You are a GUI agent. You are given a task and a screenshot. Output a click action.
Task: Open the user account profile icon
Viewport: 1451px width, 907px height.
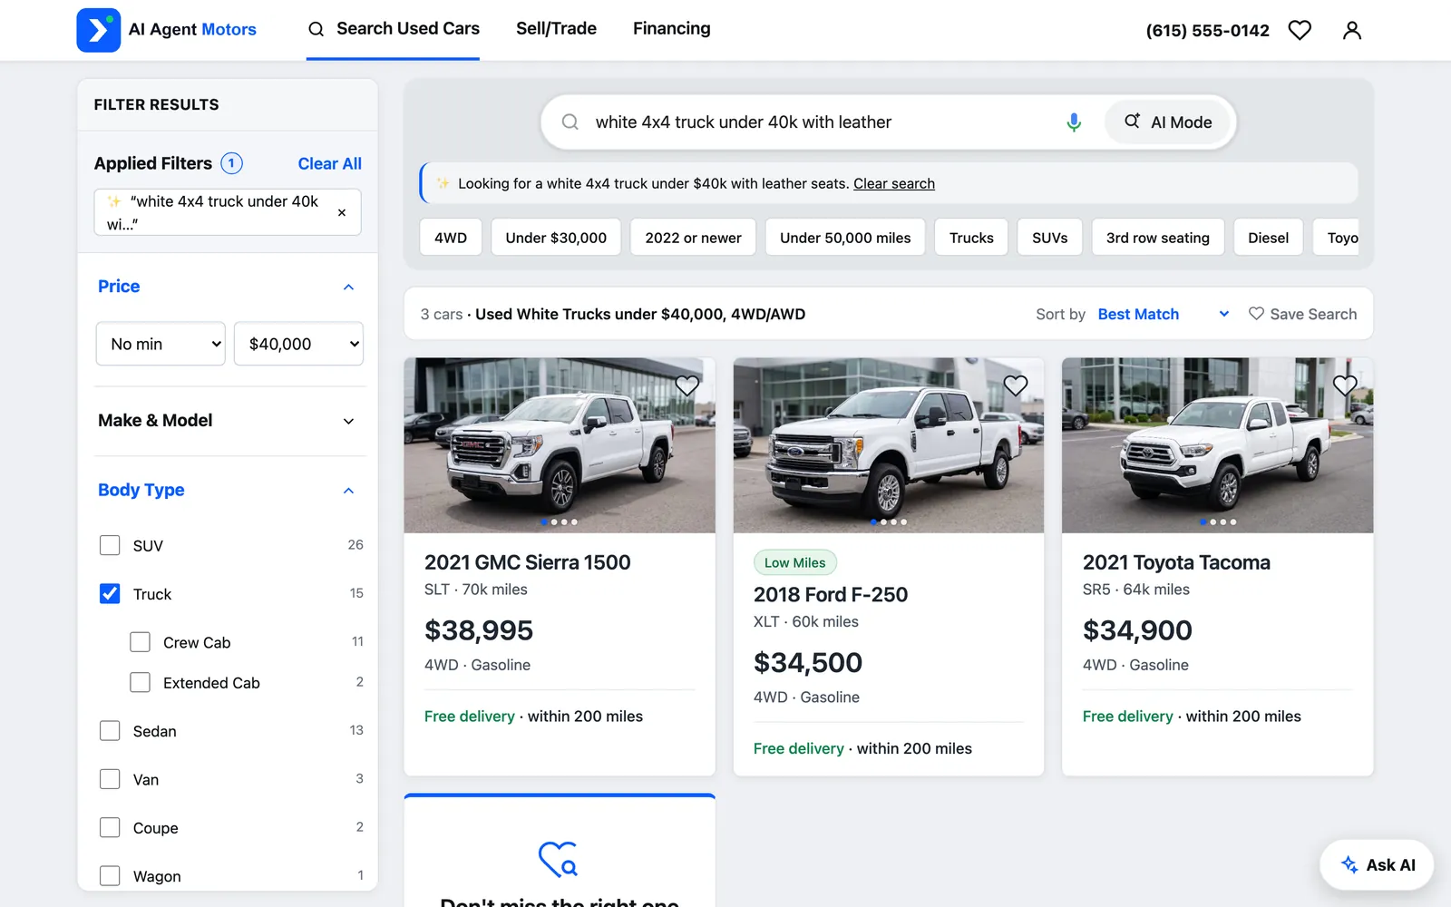1351,30
